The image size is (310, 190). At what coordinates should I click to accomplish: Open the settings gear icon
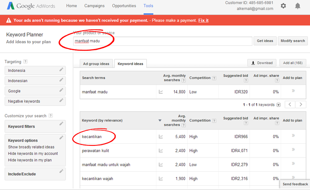[283, 6]
